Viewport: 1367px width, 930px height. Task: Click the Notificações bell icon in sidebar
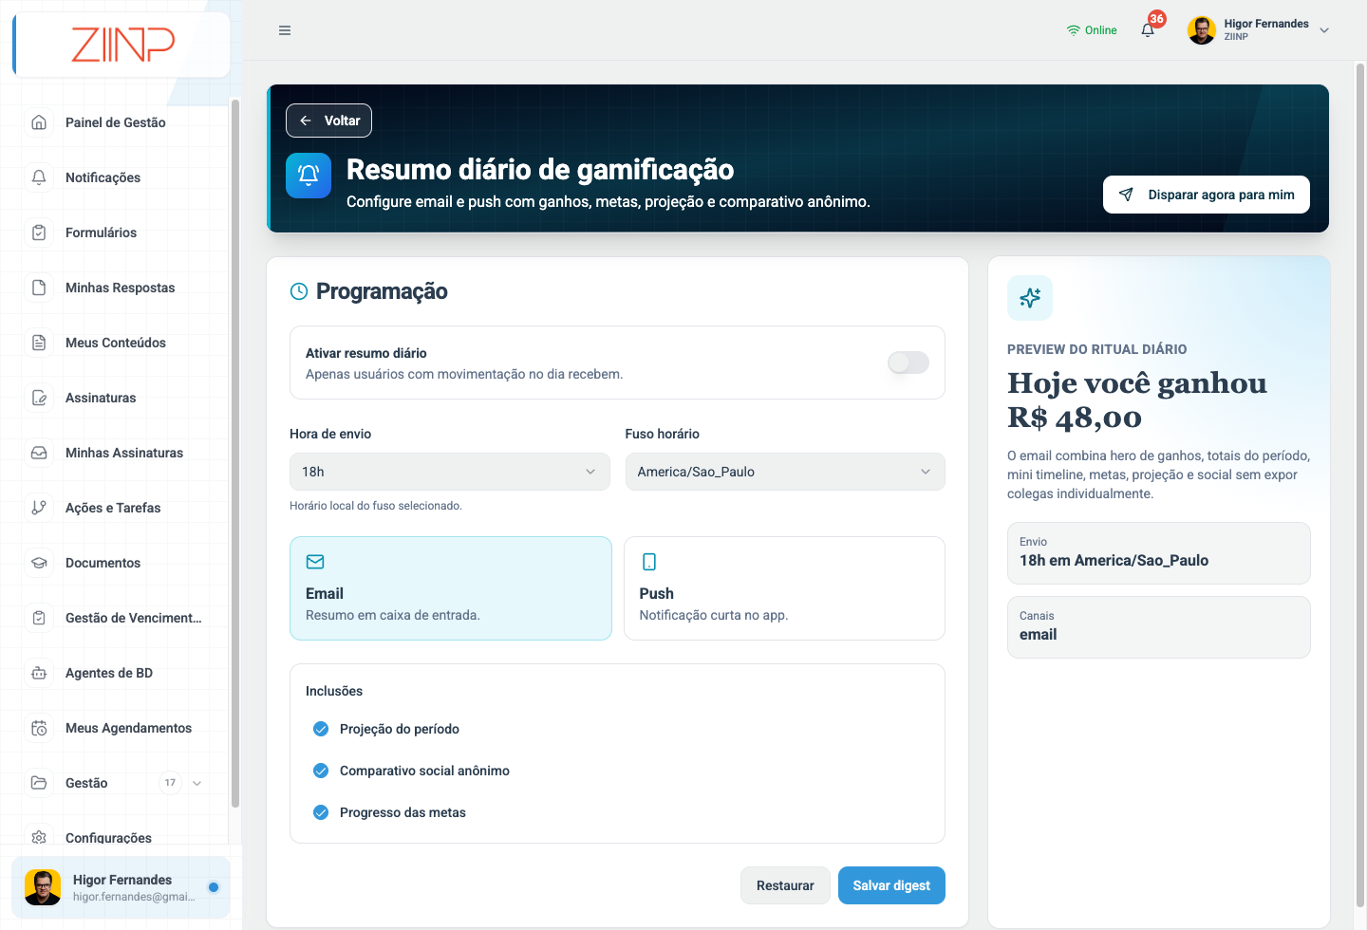(39, 177)
